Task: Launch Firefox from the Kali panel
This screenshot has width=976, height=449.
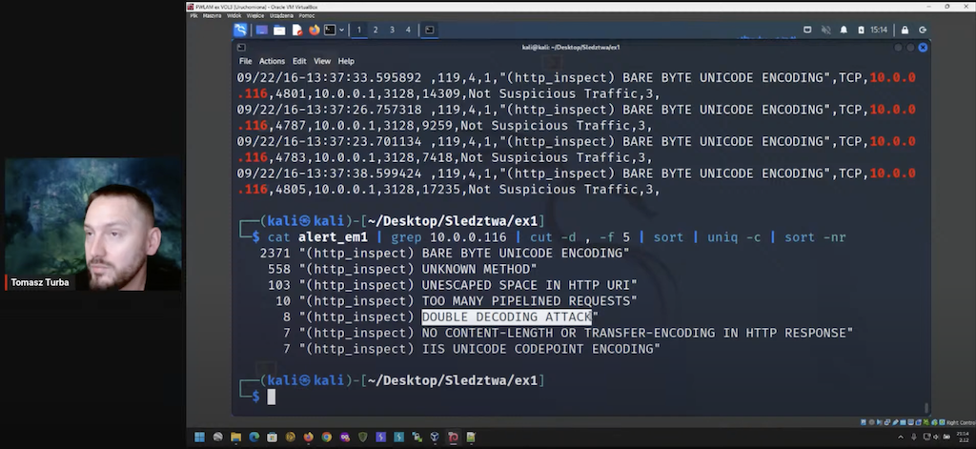Action: (x=314, y=31)
